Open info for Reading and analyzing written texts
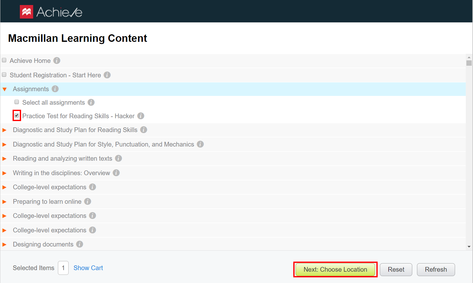 [x=118, y=158]
